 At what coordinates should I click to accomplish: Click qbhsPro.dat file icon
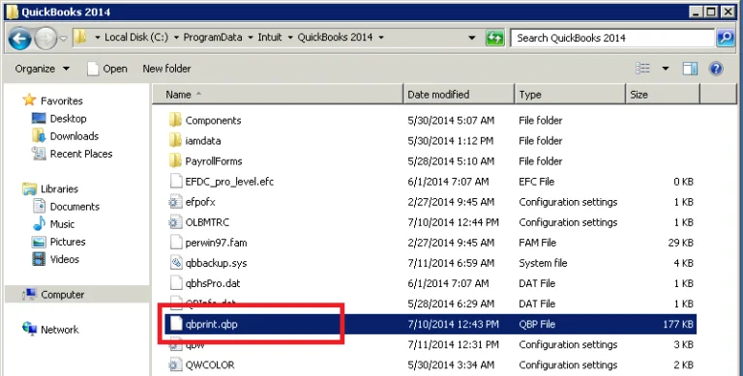coord(176,283)
